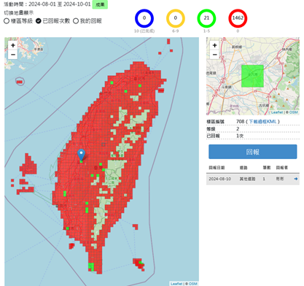Click the activity period 2024-08-01 date text

[x=42, y=4]
